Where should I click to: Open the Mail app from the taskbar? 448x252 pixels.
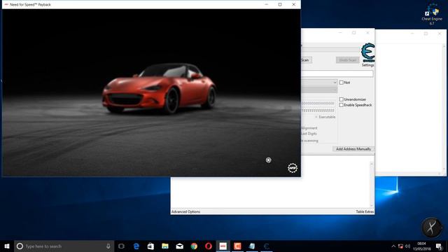179,246
